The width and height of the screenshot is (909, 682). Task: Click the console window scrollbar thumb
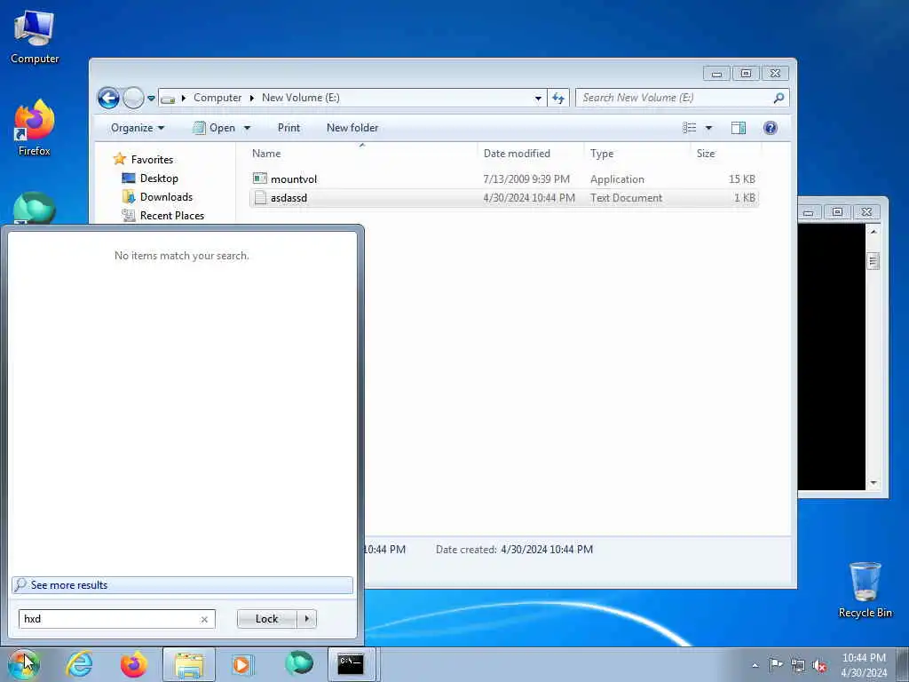tap(873, 261)
